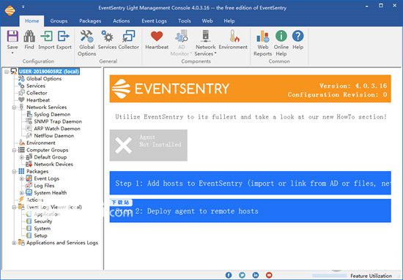The width and height of the screenshot is (403, 280).
Task: Switch to the Packages ribbon tab
Action: coord(90,21)
